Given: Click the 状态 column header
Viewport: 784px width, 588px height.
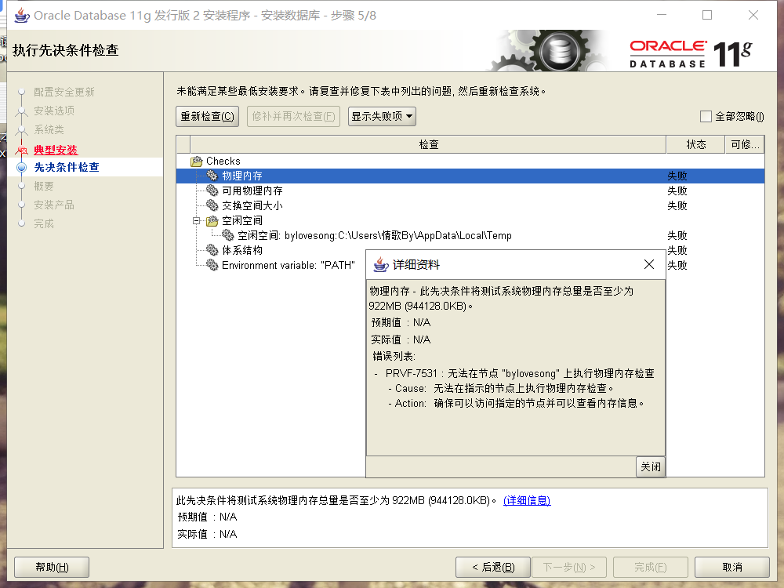Looking at the screenshot, I should click(696, 144).
